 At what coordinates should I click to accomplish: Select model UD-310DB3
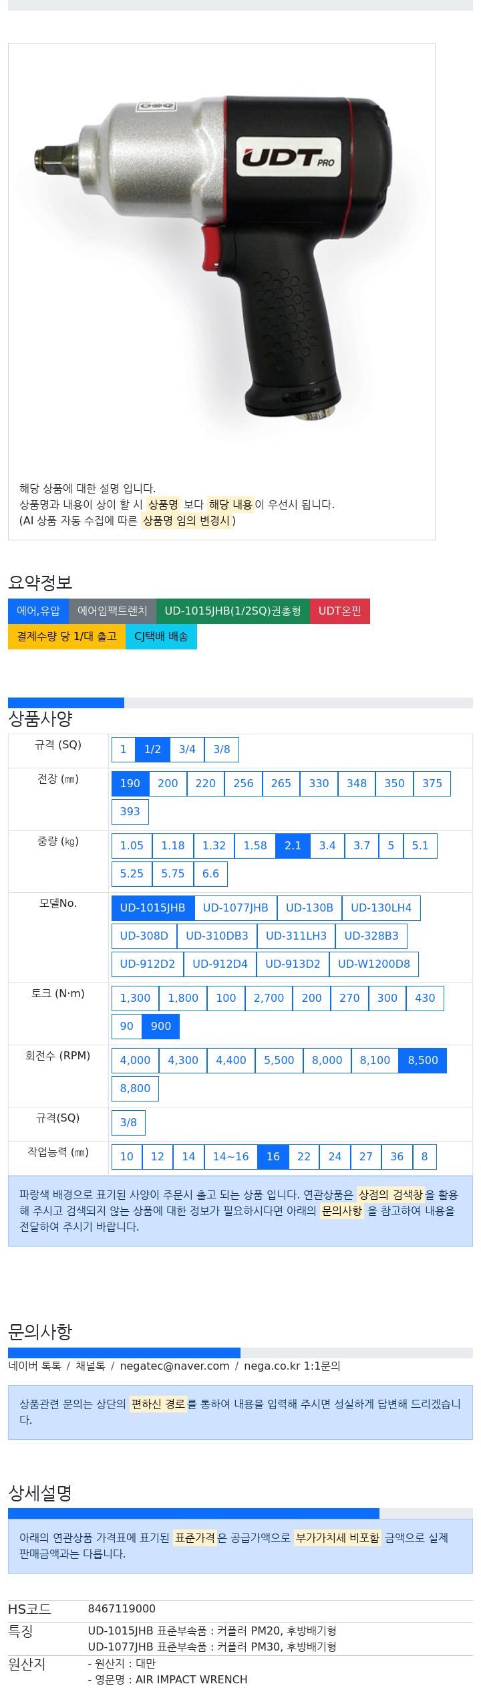click(x=217, y=936)
